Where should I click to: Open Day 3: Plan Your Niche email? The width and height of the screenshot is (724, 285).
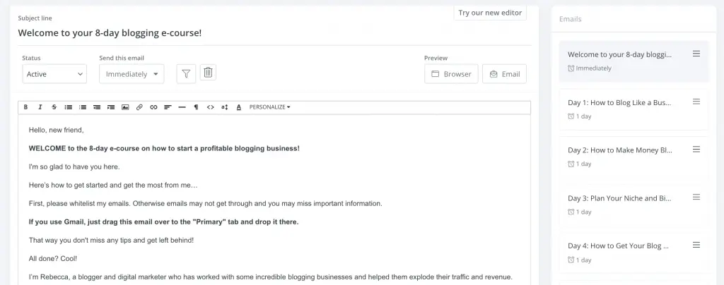point(619,198)
